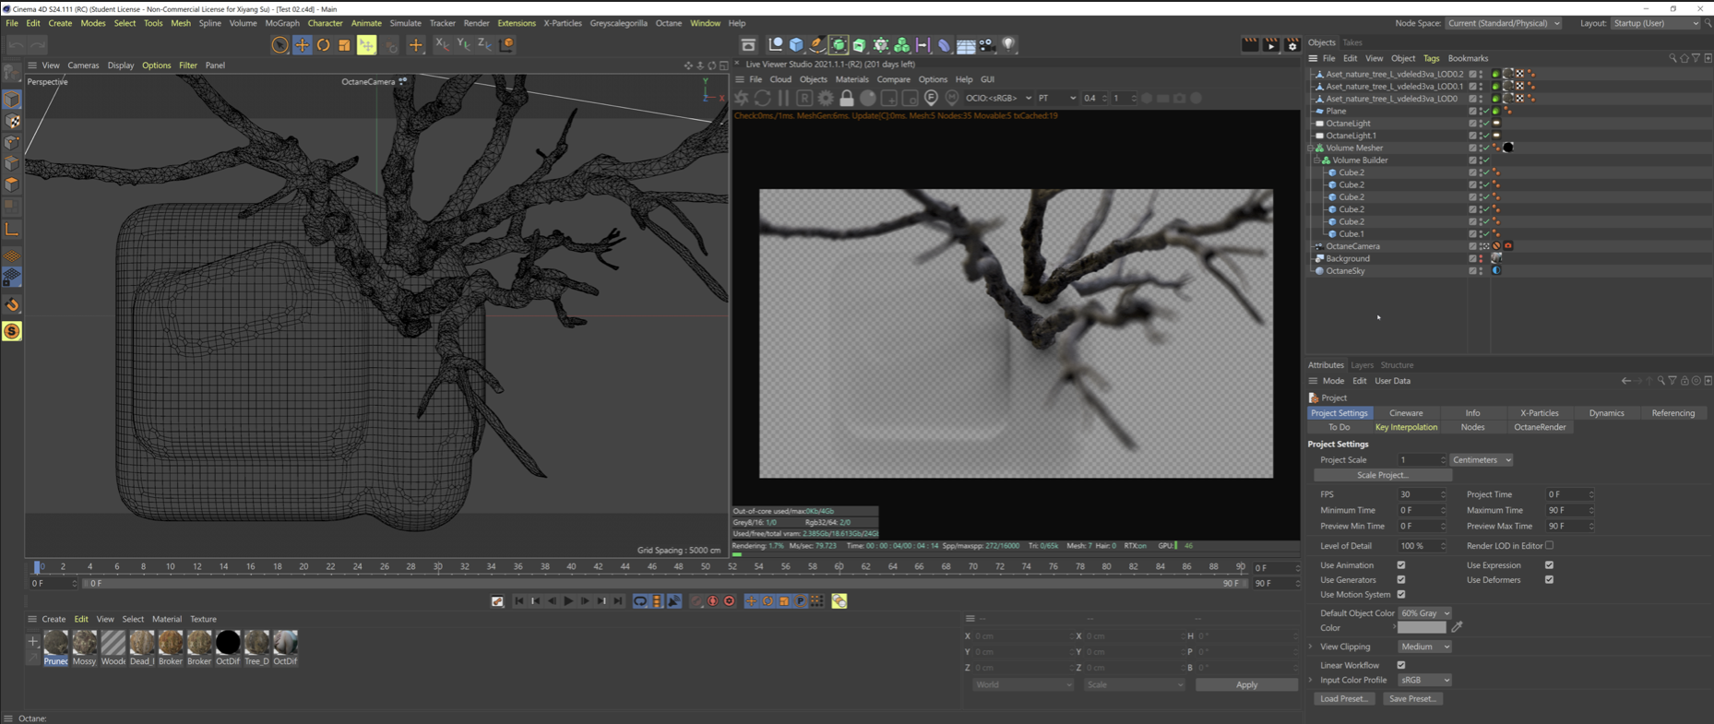This screenshot has width=1714, height=724.
Task: Click the Live Selection tool icon
Action: [280, 44]
